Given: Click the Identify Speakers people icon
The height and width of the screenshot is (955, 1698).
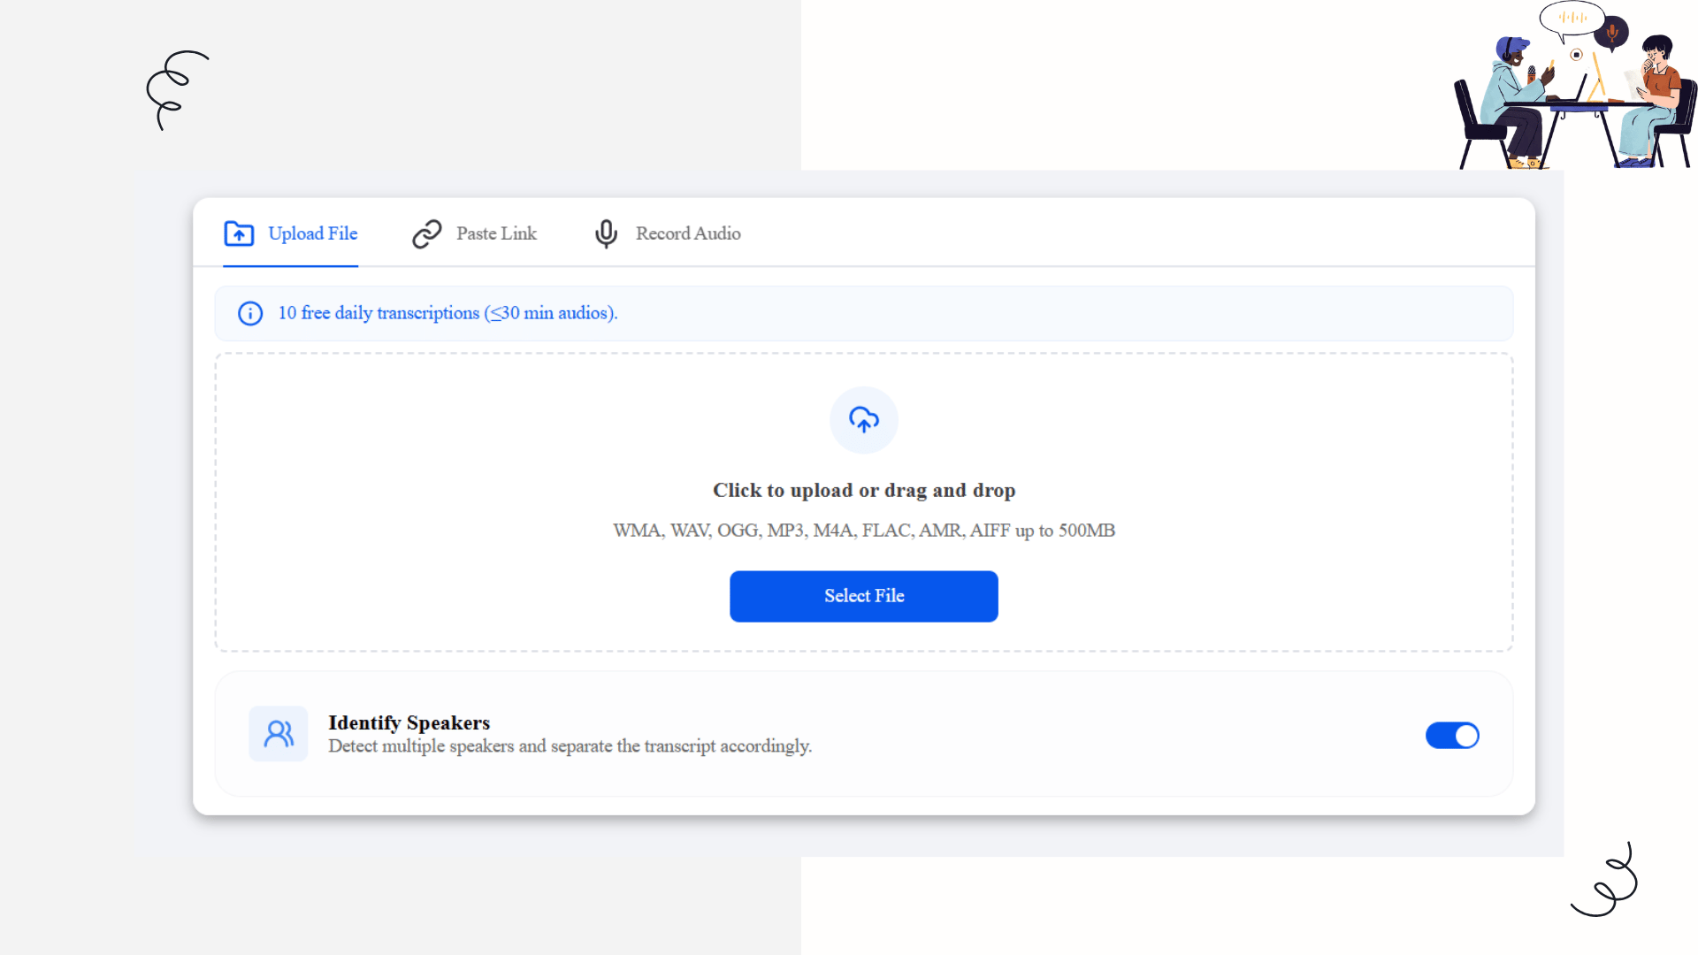Looking at the screenshot, I should 279,734.
